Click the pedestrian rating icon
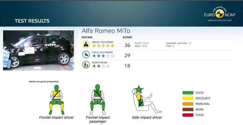Screen dimensions: 243x125 pyautogui.click(x=86, y=65)
